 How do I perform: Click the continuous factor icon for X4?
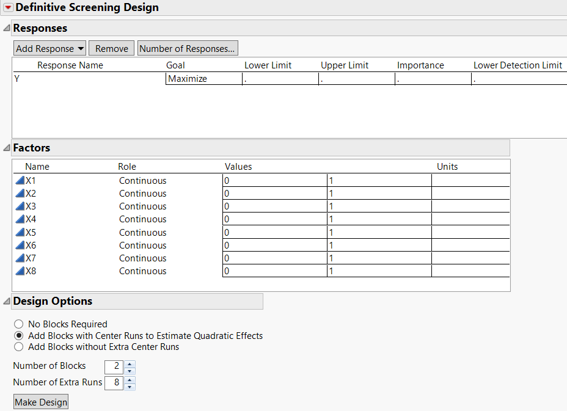point(20,219)
